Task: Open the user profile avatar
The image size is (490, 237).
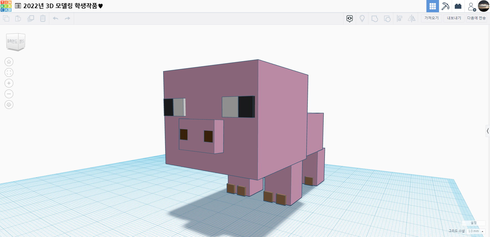Action: click(484, 6)
